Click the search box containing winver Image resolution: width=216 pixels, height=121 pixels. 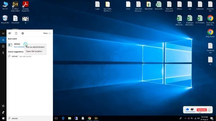click(x=30, y=118)
